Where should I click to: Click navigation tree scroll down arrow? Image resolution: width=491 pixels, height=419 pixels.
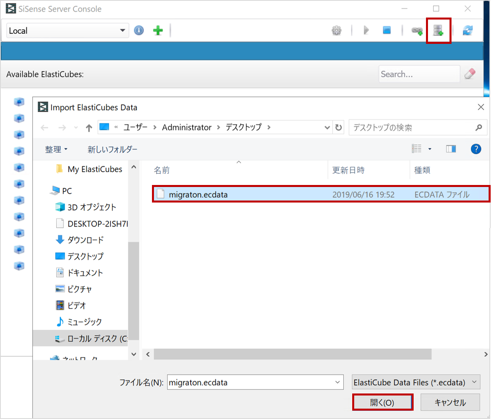click(x=134, y=354)
